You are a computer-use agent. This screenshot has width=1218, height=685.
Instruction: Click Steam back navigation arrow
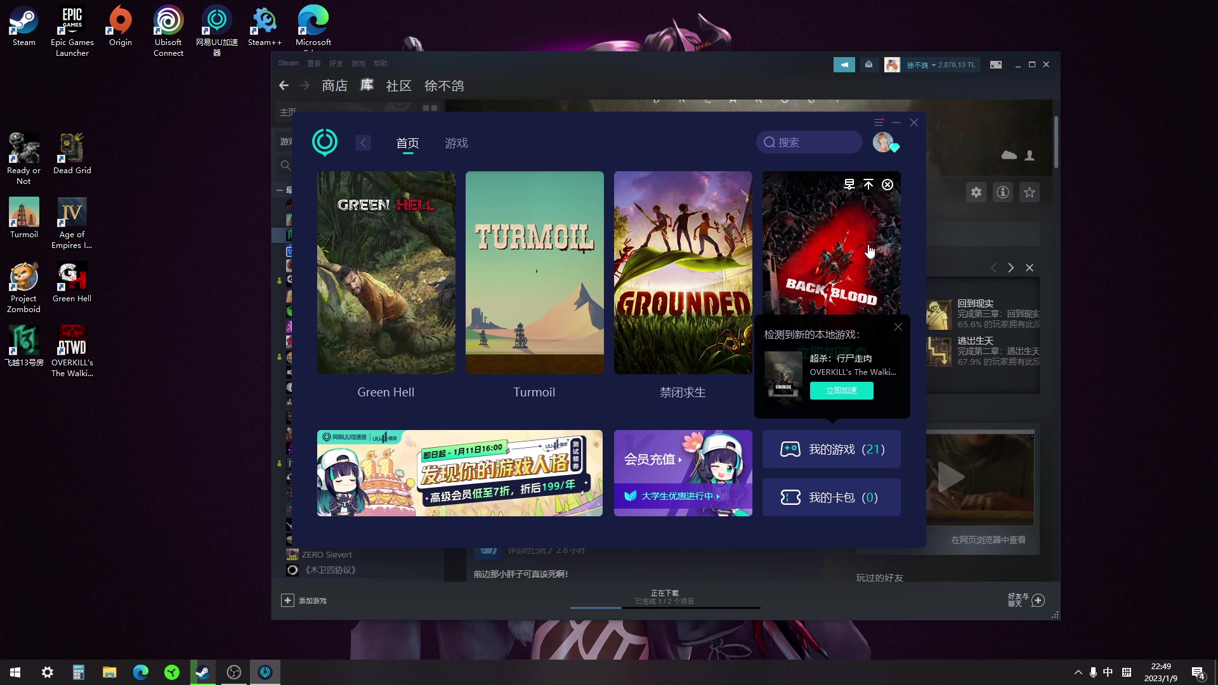(284, 86)
